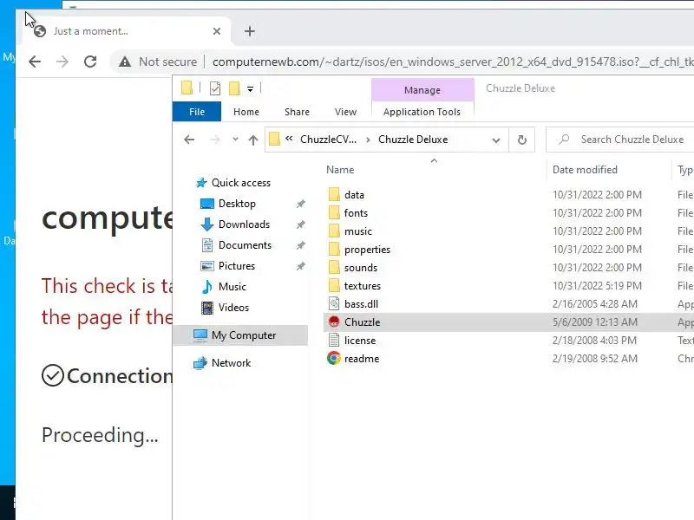Viewport: 694px width, 520px height.
Task: Close the 'Just a moment...' browser tab
Action: 216,31
